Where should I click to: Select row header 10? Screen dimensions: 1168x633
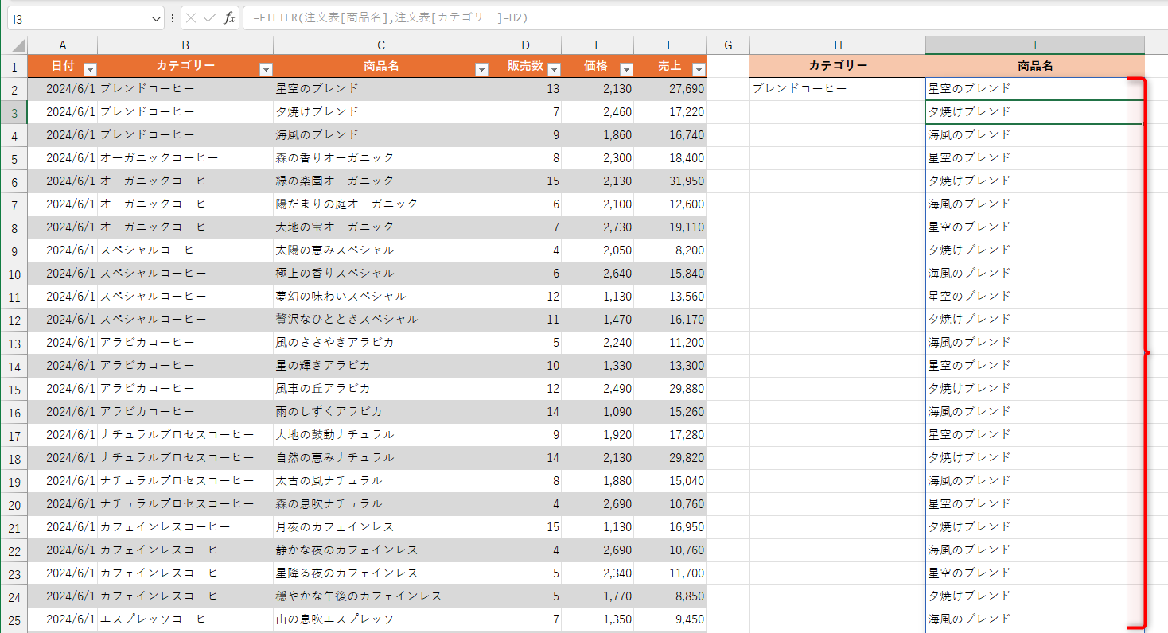click(x=14, y=273)
